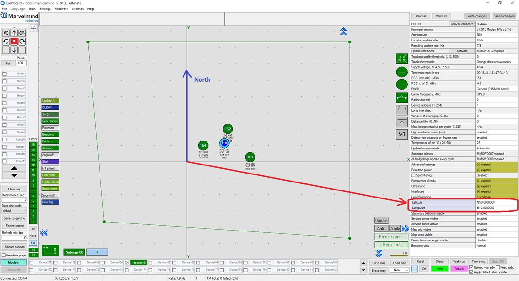The width and height of the screenshot is (519, 281).
Task: Toggle Apply default after update checkbox
Action: [471, 272]
